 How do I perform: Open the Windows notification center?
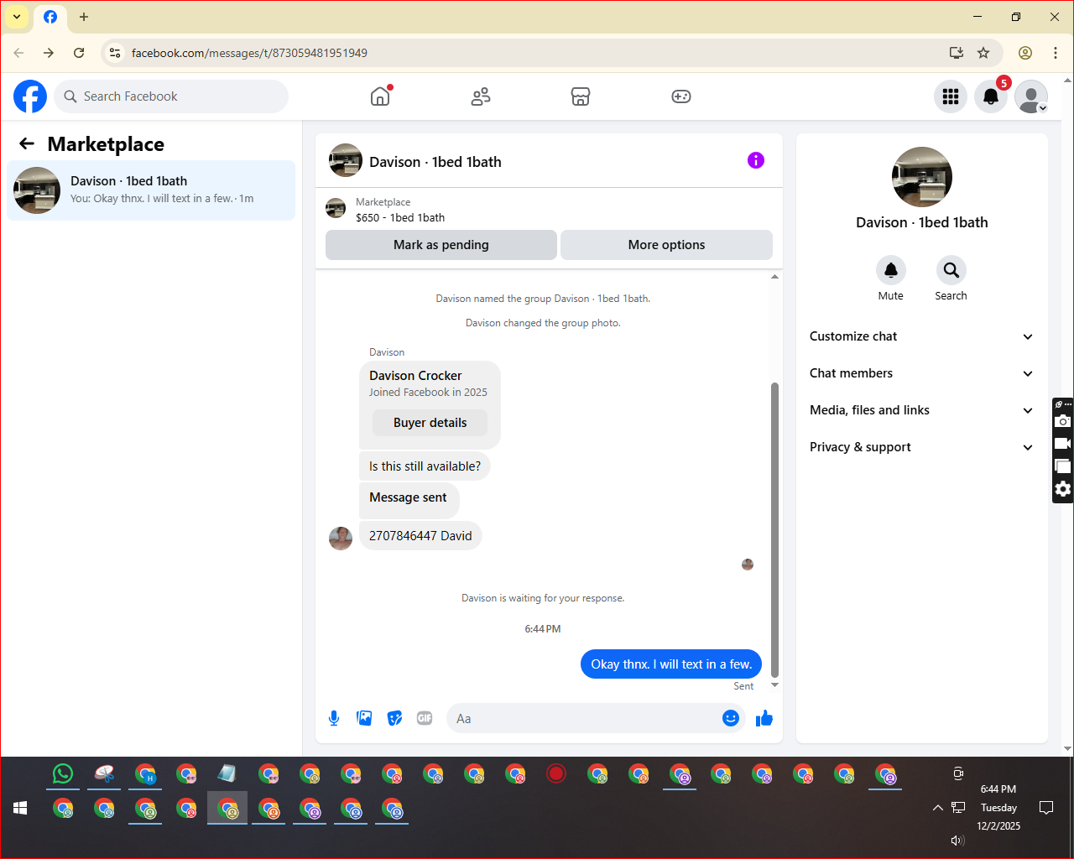point(1046,808)
